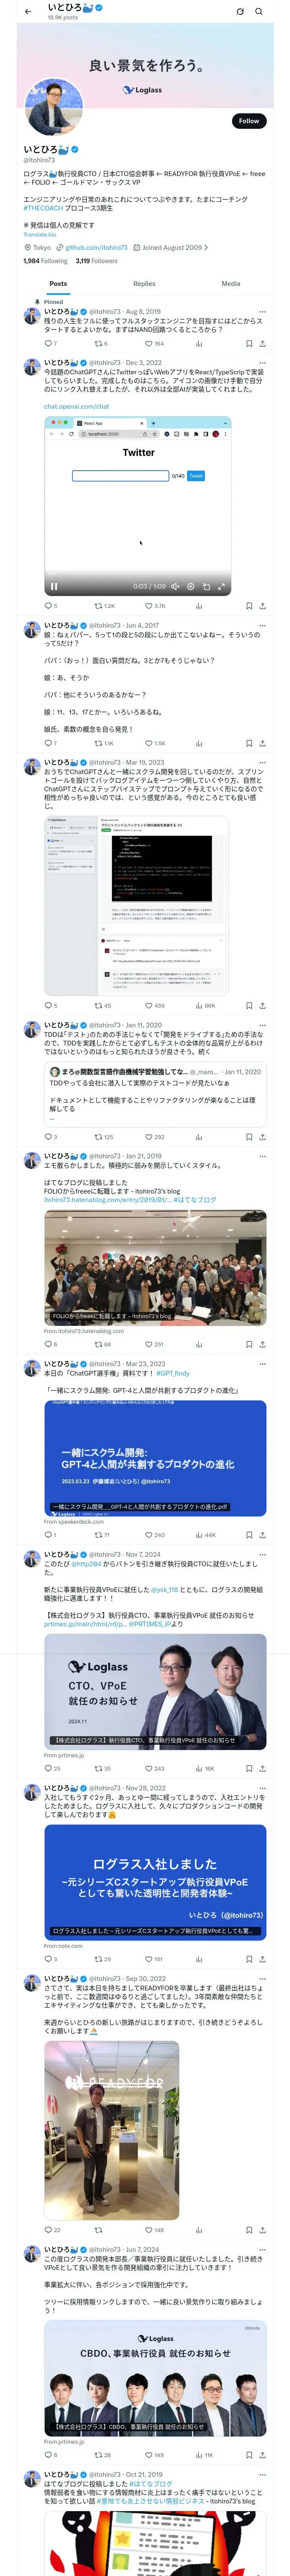
Task: Pause the embedded Twitter clone video
Action: pos(54,587)
